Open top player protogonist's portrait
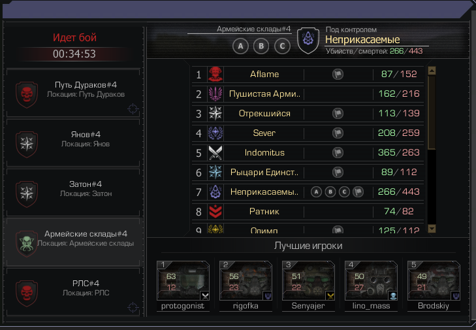The image size is (476, 330). click(183, 280)
